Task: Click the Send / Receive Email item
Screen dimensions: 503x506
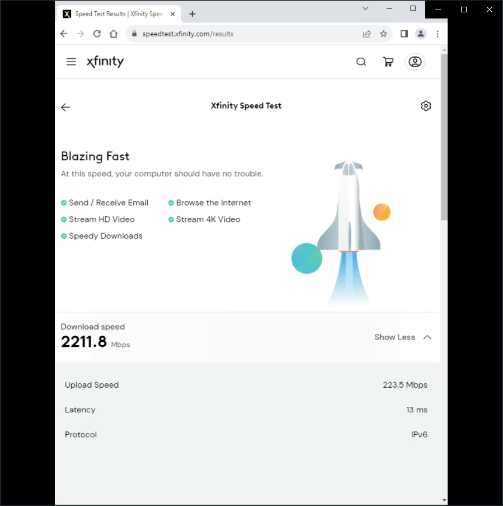Action: pos(105,203)
